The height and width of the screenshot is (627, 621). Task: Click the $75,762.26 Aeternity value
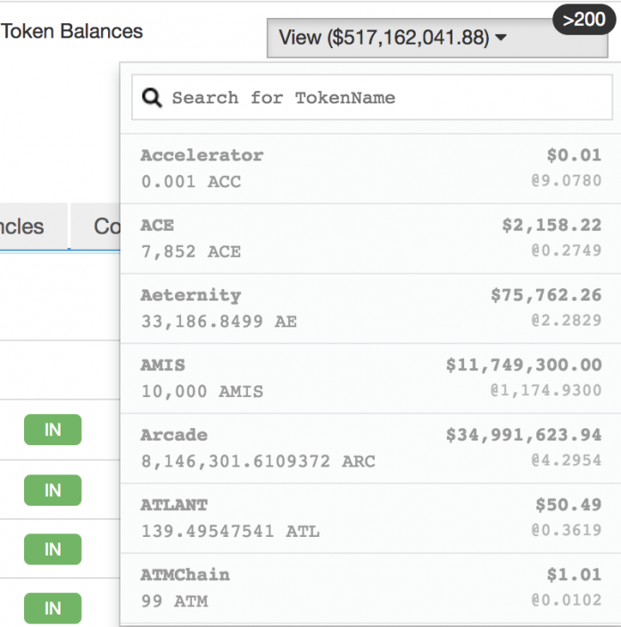point(546,295)
